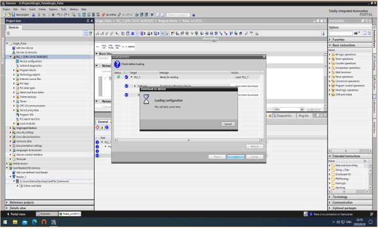Click the Overview editor taskbar button
Viewport: 378px width, 228px height.
coord(47,214)
